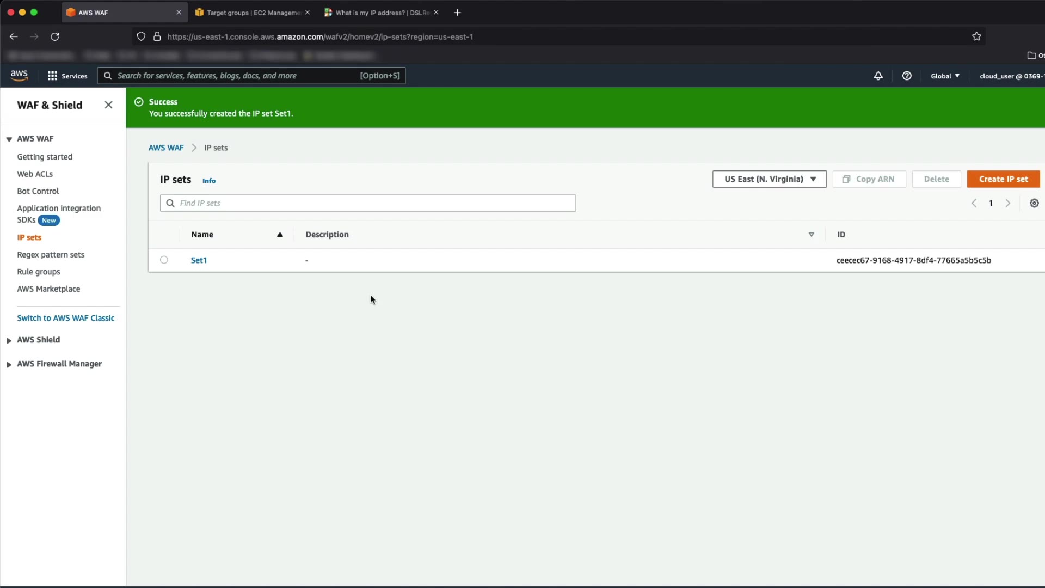Open the notifications bell icon
Image resolution: width=1045 pixels, height=588 pixels.
(878, 76)
